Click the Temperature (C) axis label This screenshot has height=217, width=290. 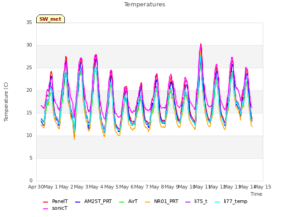[x=6, y=102]
